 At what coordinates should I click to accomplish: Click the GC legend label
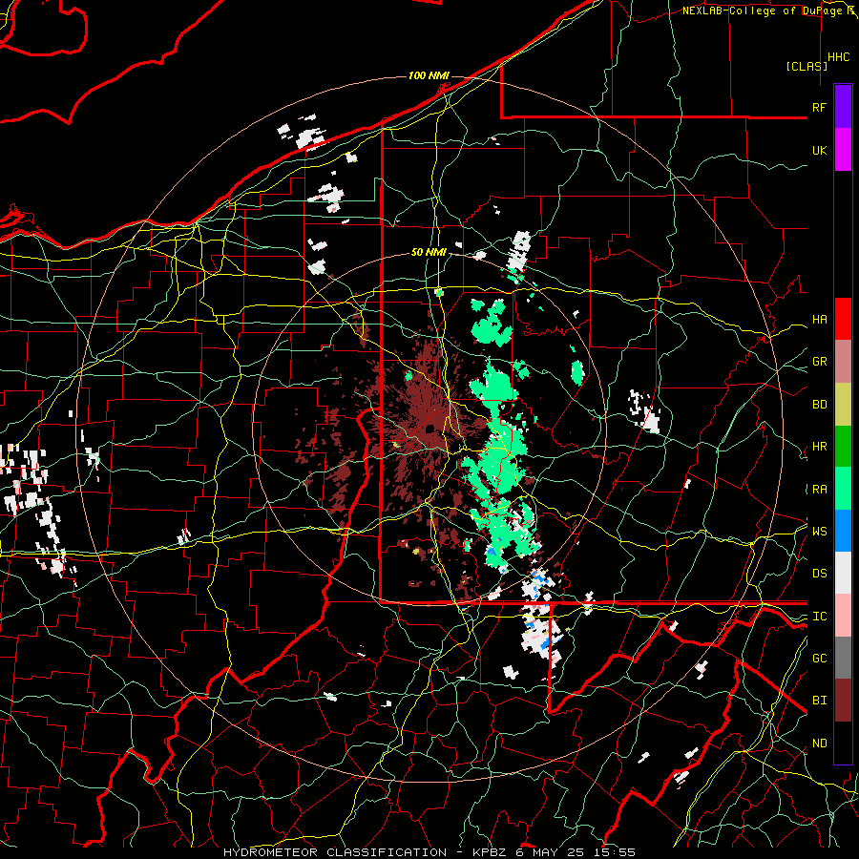point(819,659)
